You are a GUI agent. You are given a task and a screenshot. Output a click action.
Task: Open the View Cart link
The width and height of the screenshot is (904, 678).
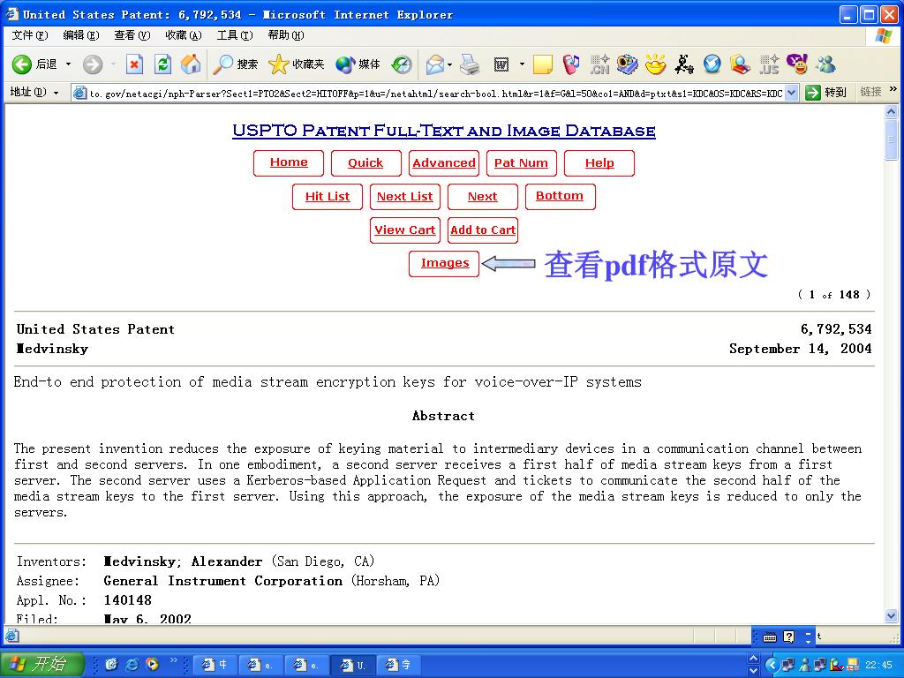point(404,230)
